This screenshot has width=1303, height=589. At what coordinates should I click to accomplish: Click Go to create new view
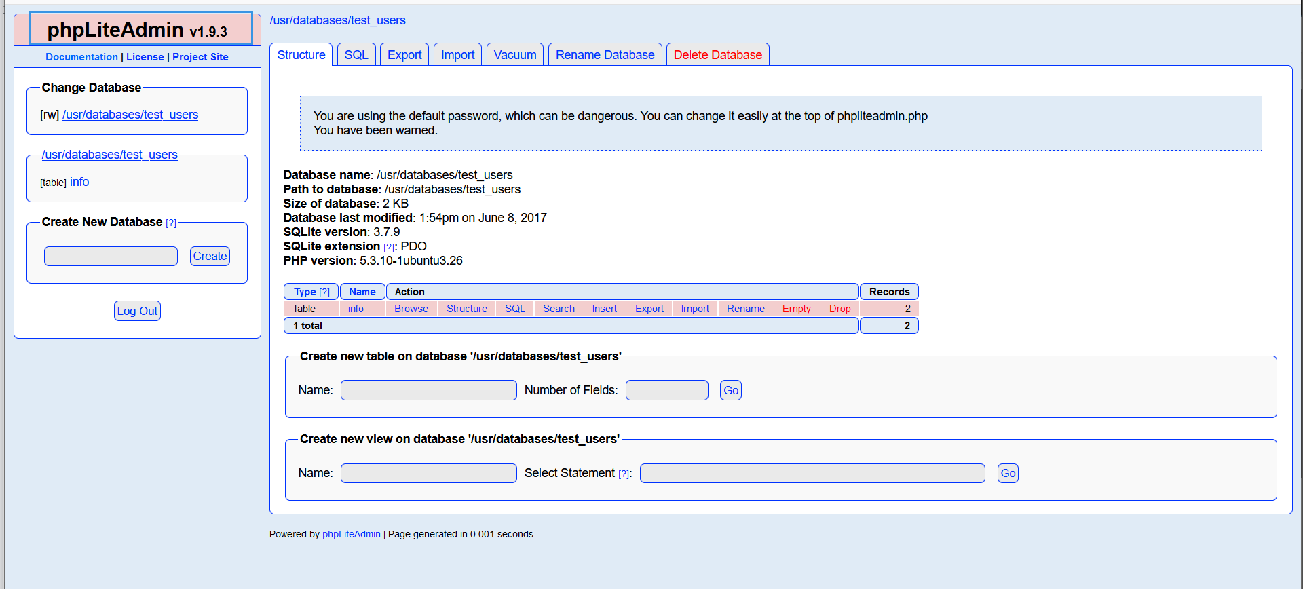click(x=1008, y=473)
